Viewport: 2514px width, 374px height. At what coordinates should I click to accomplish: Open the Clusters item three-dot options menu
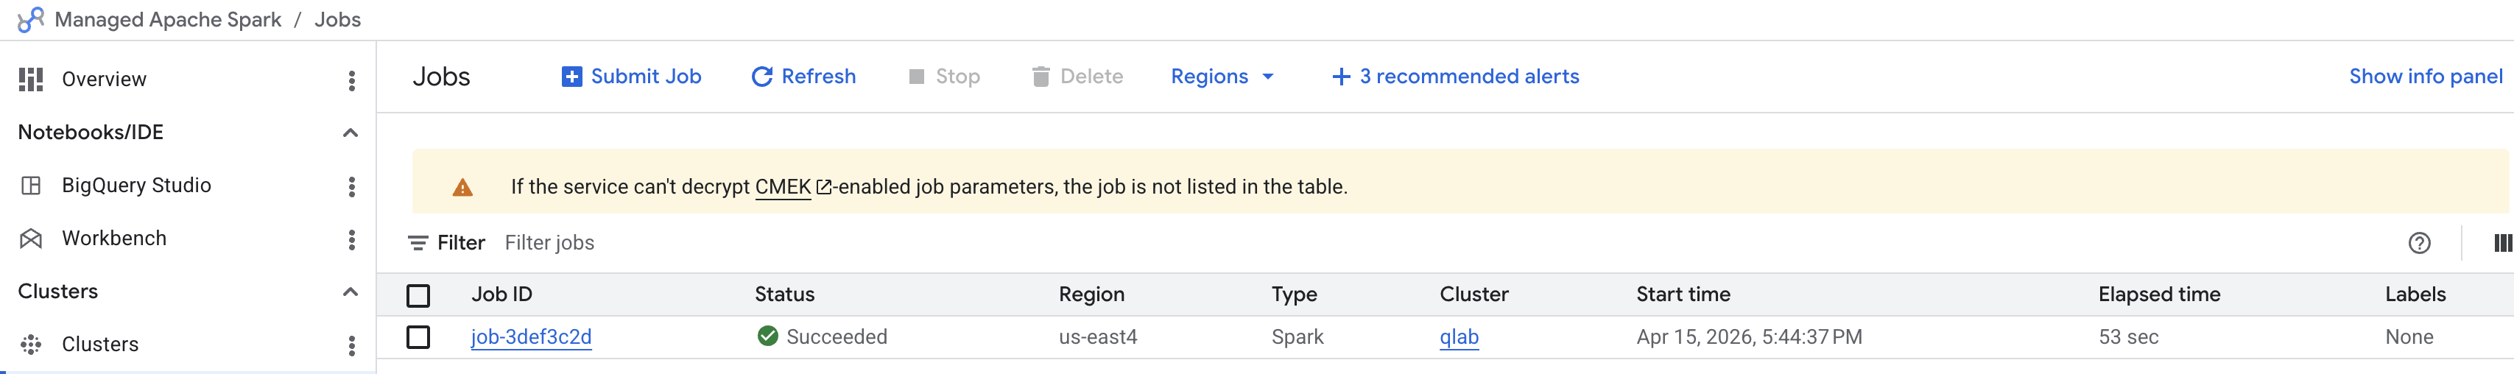point(351,345)
